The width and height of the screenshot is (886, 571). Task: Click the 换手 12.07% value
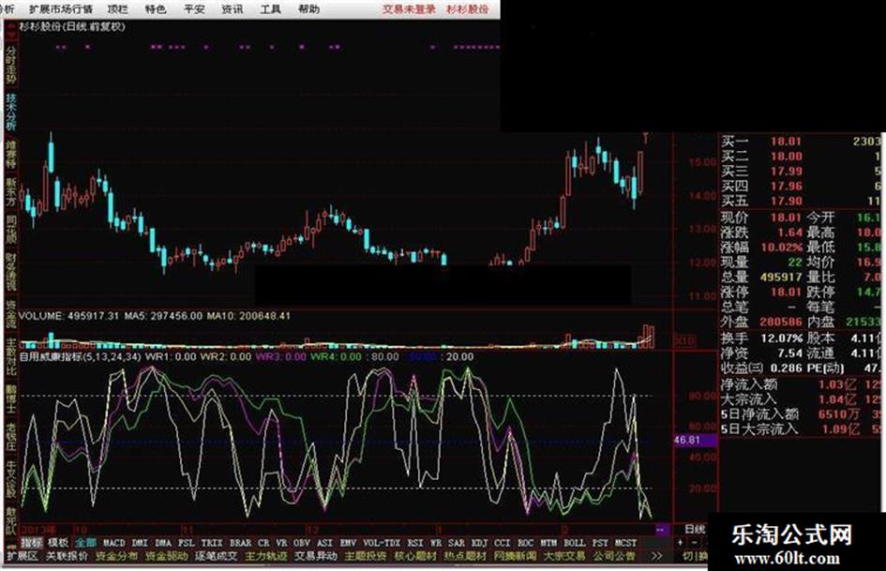pyautogui.click(x=782, y=338)
